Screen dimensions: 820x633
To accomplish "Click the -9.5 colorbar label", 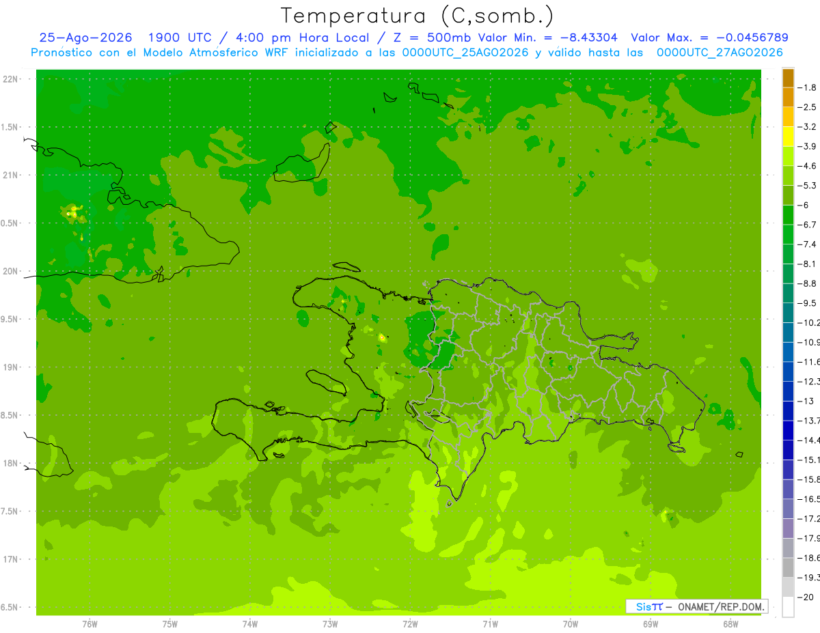I will pos(807,303).
